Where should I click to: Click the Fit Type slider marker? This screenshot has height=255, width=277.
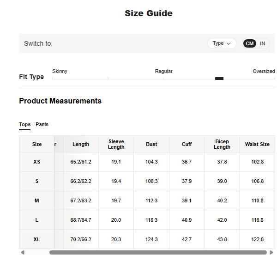pyautogui.click(x=219, y=79)
